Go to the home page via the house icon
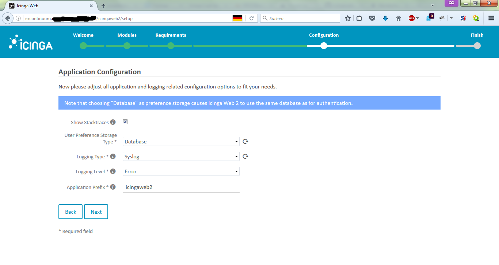Screen dimensions: 499x265 [x=399, y=18]
